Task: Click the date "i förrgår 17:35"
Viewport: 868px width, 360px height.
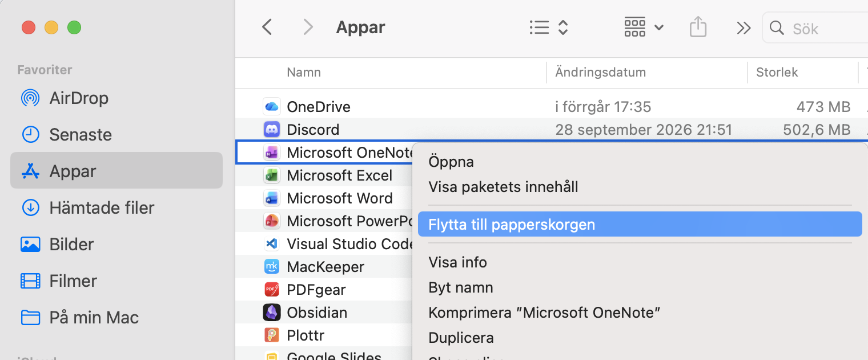Action: tap(603, 107)
